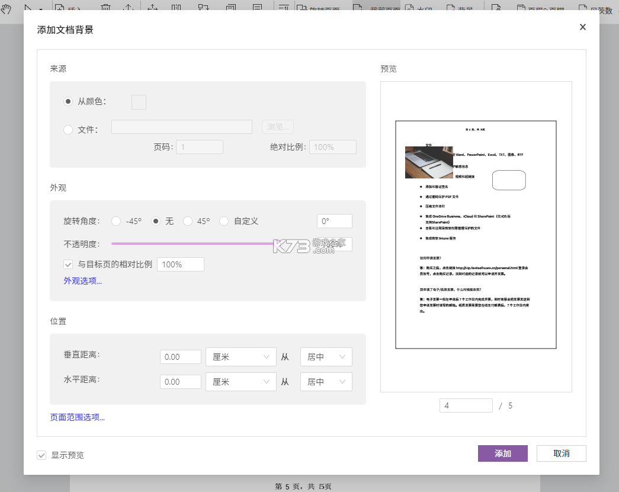This screenshot has height=492, width=619.
Task: Click the 取消 button
Action: pyautogui.click(x=562, y=453)
